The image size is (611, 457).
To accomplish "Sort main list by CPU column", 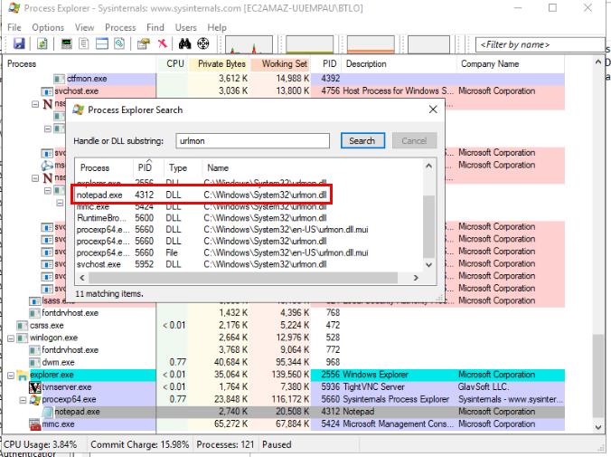I will tap(173, 63).
